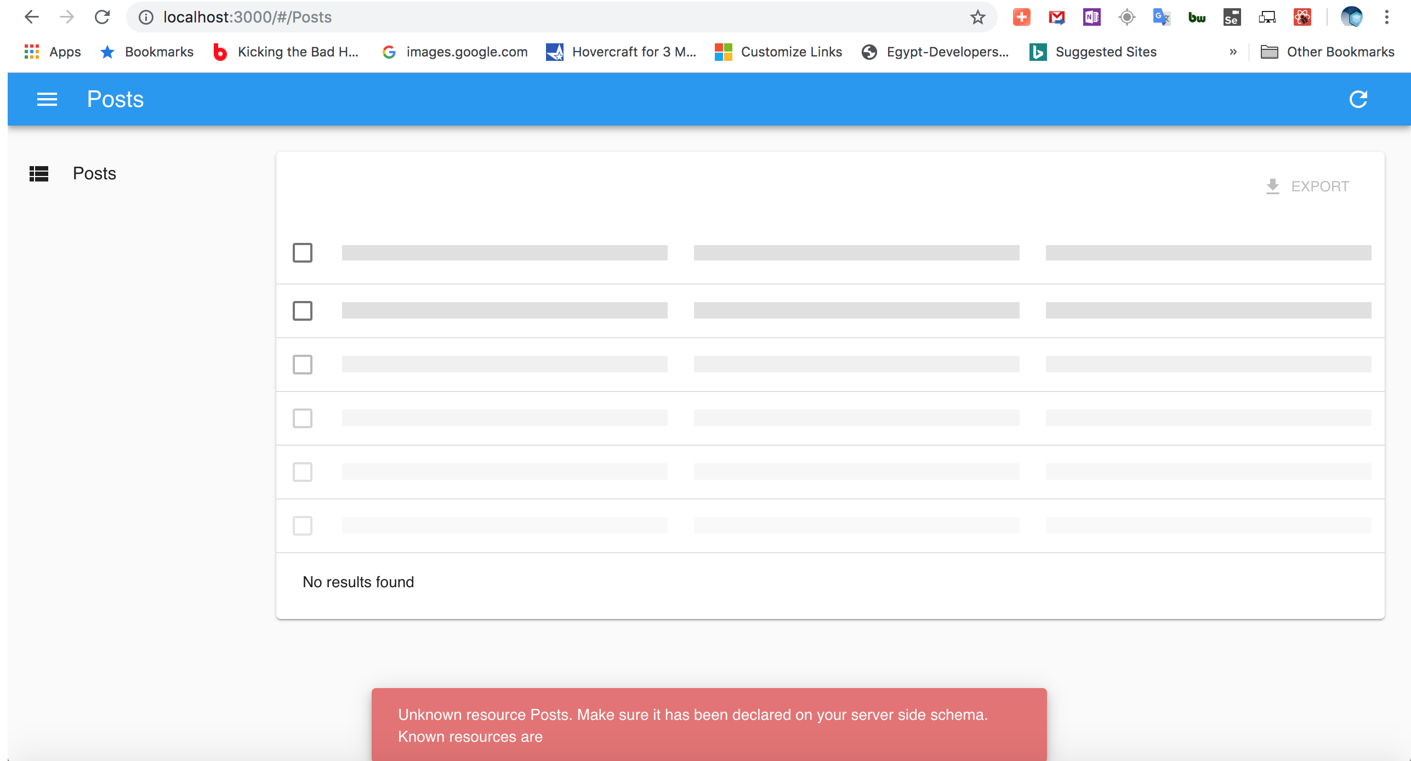This screenshot has height=761, width=1411.
Task: Select Posts in the left sidebar
Action: 94,173
